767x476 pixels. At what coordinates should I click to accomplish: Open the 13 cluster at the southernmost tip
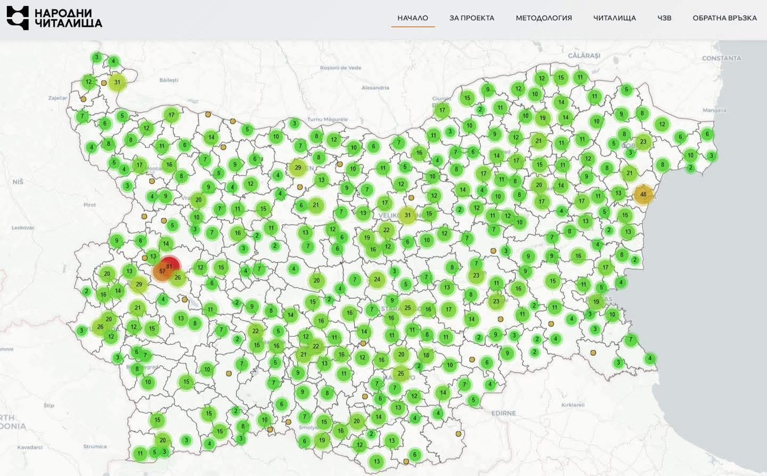click(377, 462)
